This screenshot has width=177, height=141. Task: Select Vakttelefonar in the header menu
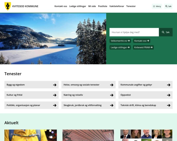[117, 6]
